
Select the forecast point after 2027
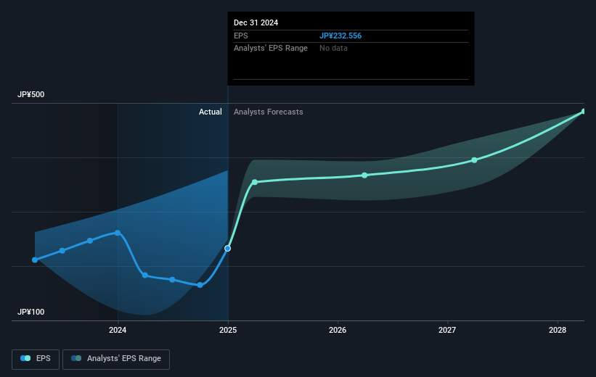(x=474, y=160)
